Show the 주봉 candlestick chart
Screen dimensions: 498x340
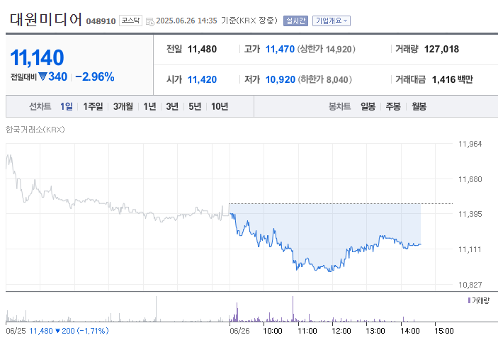(393, 106)
